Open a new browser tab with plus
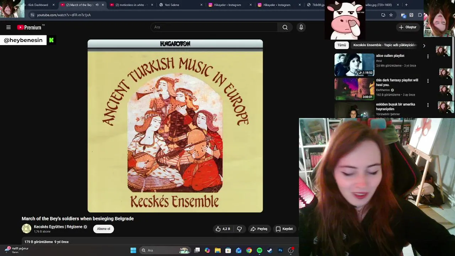The width and height of the screenshot is (455, 256). point(406,5)
